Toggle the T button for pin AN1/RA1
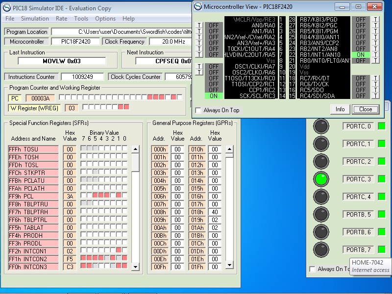This screenshot has height=294, width=392. [x=199, y=31]
